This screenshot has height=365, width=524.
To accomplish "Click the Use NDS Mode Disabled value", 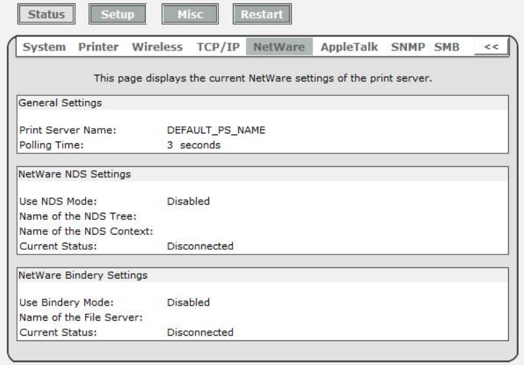I will pos(189,202).
